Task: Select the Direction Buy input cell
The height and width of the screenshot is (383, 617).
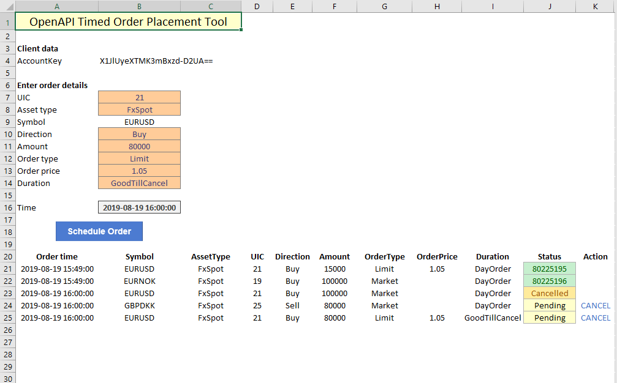Action: 139,134
